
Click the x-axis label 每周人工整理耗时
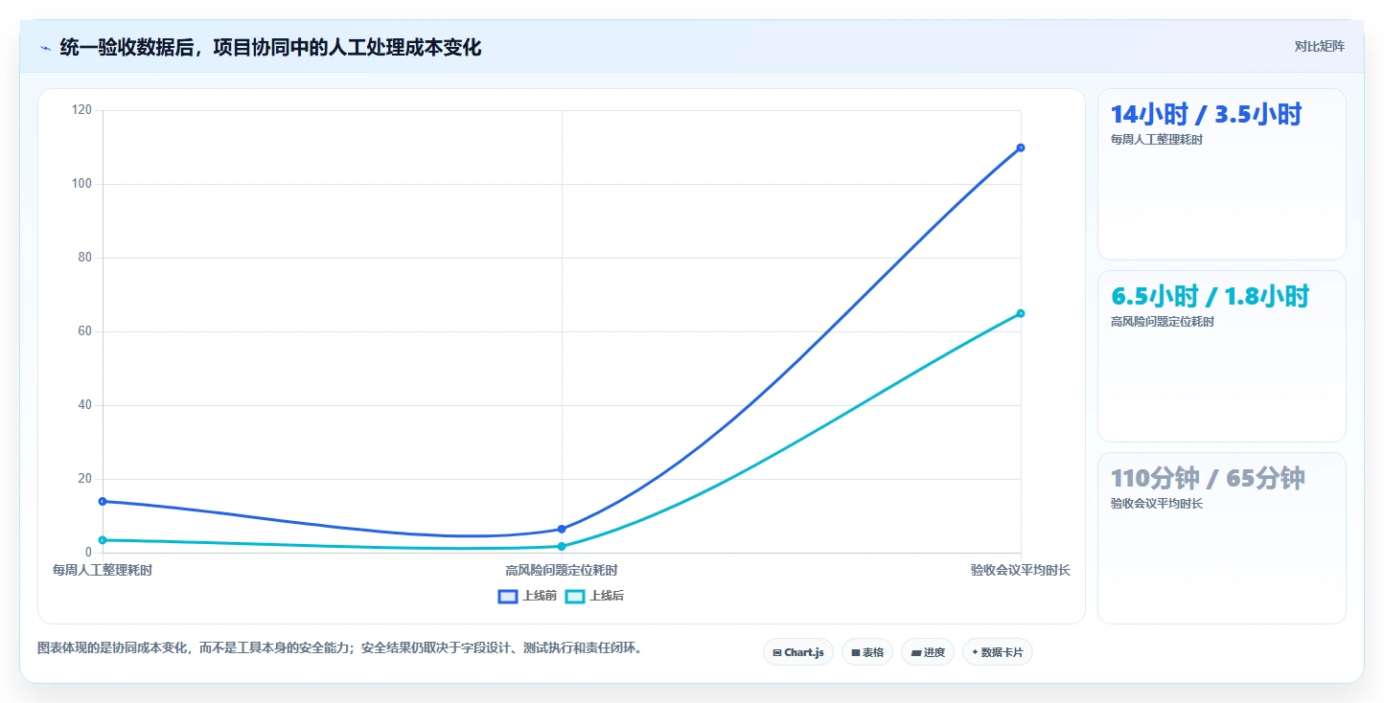[103, 570]
